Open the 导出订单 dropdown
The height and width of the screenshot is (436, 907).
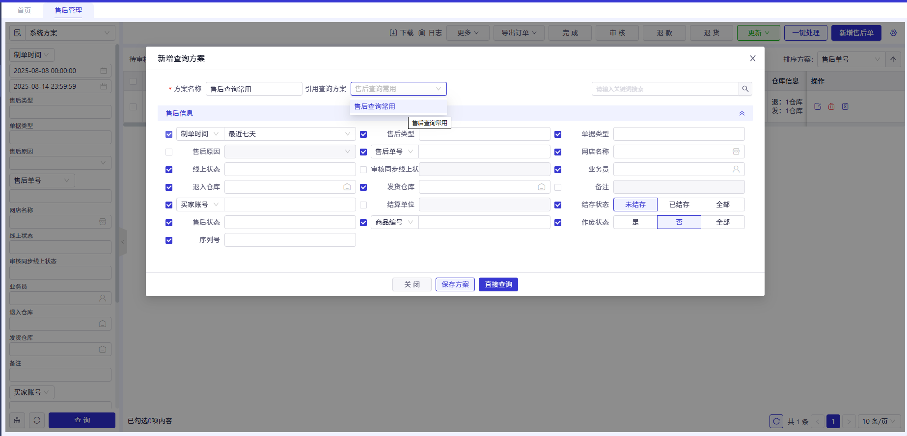point(519,33)
